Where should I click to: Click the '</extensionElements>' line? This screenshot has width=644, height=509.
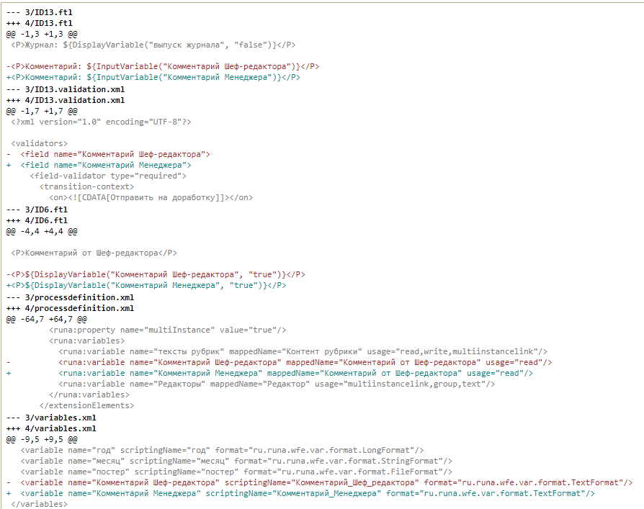tap(86, 405)
